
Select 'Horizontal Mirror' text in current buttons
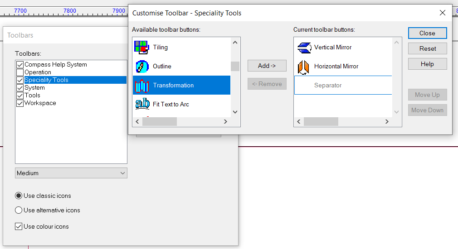[336, 66]
